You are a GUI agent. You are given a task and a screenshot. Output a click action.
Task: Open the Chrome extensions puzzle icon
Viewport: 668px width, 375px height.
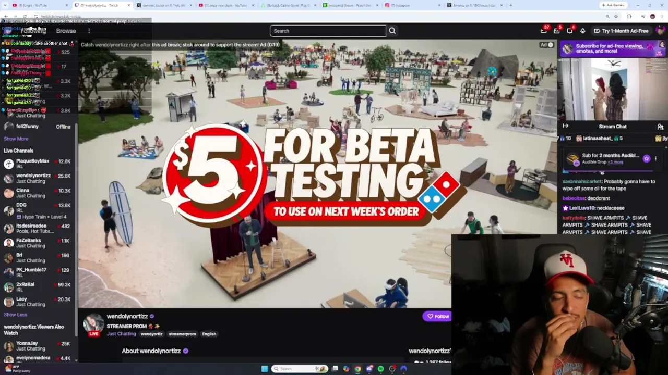629,17
